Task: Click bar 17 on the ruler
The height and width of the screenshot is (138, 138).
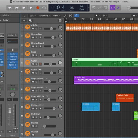Action: click(x=83, y=19)
